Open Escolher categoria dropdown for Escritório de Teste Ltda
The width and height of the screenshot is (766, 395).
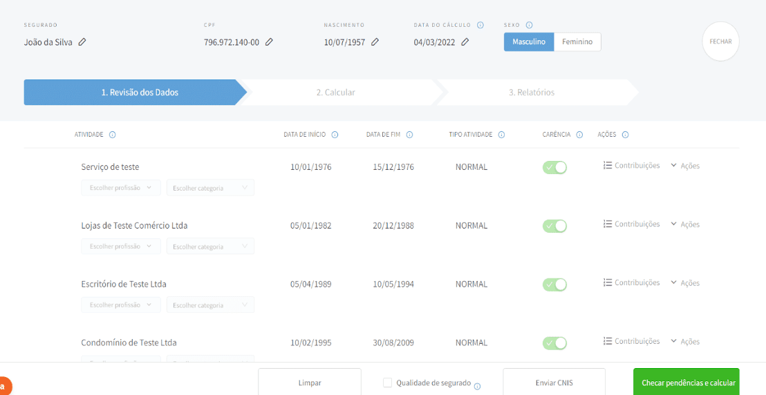[x=210, y=305]
